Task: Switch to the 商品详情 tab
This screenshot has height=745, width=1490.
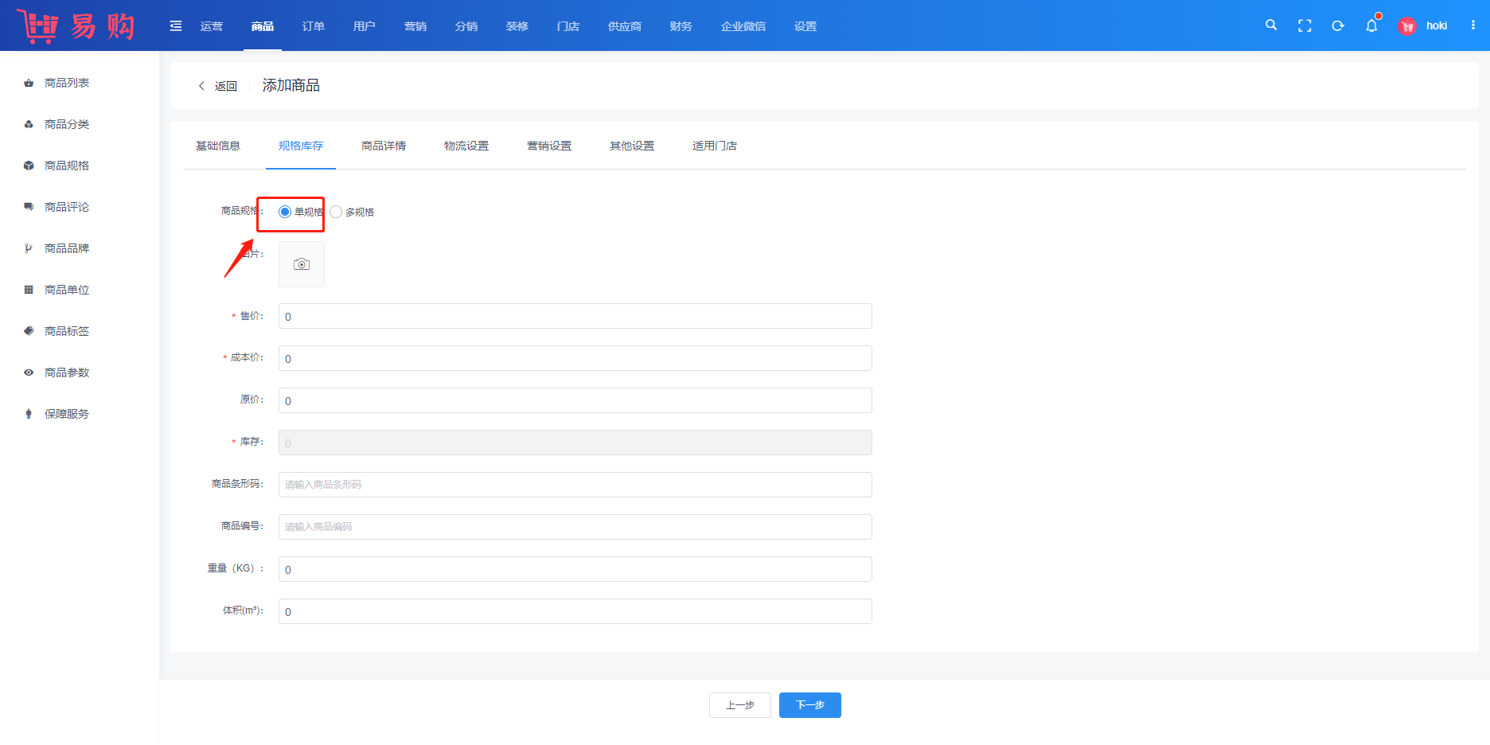Action: click(x=384, y=146)
